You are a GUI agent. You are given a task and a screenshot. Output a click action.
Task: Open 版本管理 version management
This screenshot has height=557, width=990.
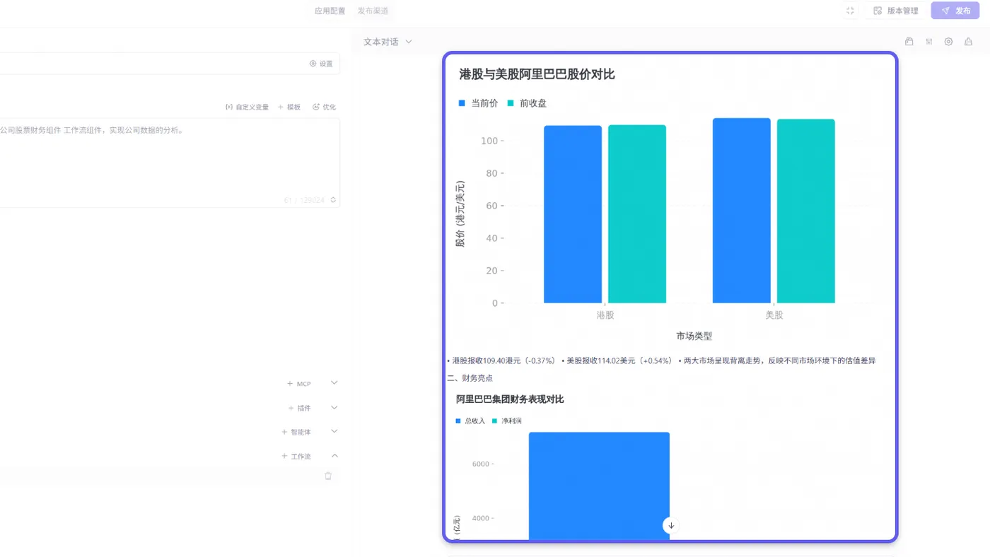click(x=895, y=11)
